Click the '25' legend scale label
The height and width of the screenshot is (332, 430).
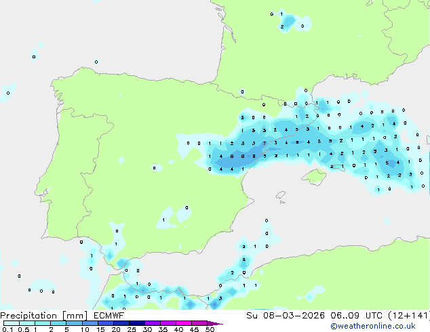(132, 329)
